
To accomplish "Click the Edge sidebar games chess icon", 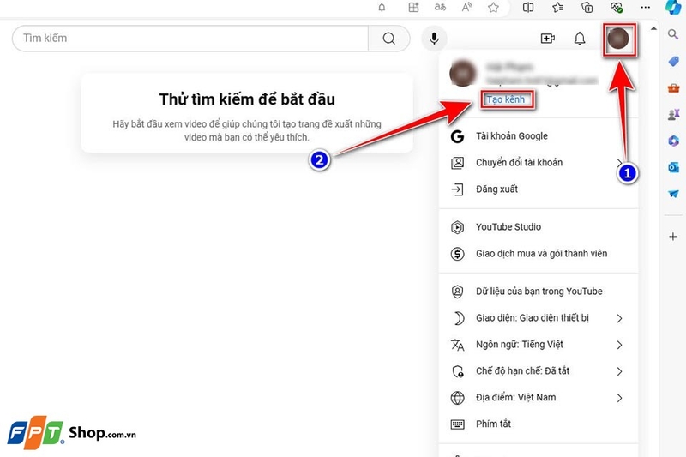I will [673, 115].
